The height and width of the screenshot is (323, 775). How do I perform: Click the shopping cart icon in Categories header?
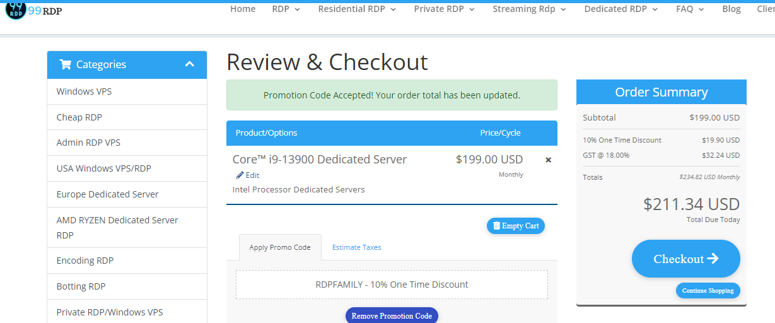click(x=65, y=64)
